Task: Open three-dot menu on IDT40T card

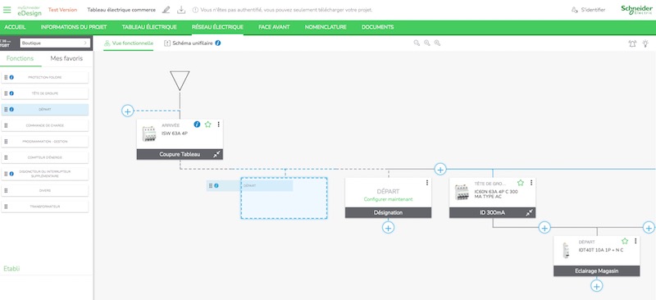Action: [635, 241]
